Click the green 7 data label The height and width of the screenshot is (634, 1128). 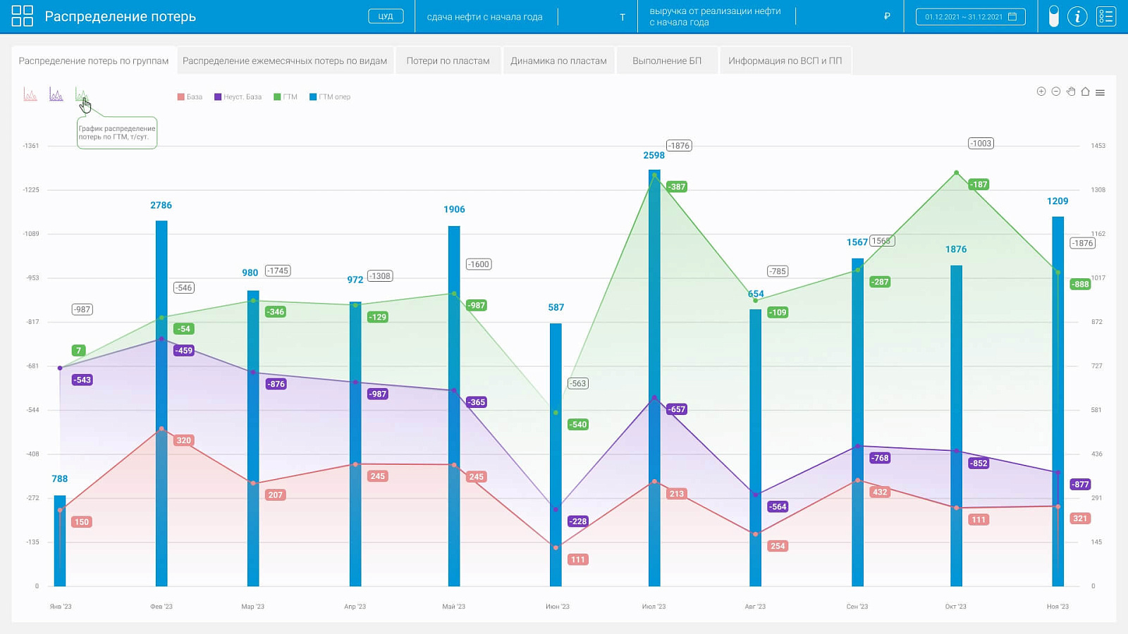79,350
